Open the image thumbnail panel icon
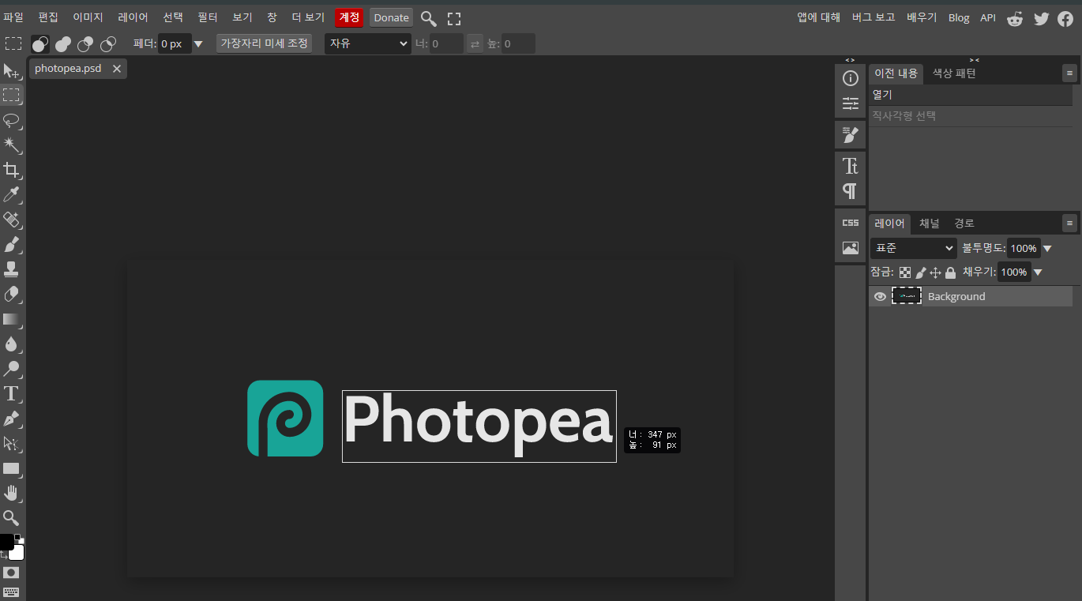The image size is (1082, 601). tap(851, 248)
